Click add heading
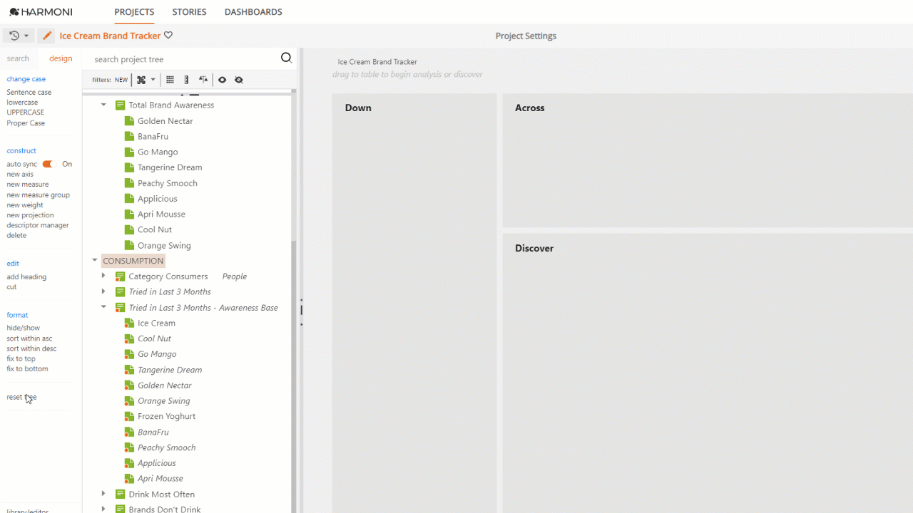Screen dimensions: 913x513 click(x=26, y=276)
